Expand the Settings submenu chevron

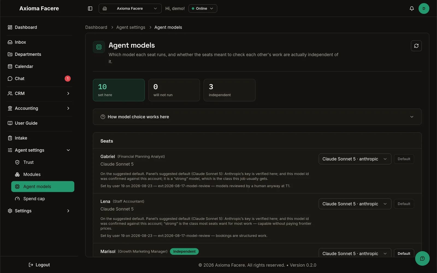pyautogui.click(x=68, y=211)
